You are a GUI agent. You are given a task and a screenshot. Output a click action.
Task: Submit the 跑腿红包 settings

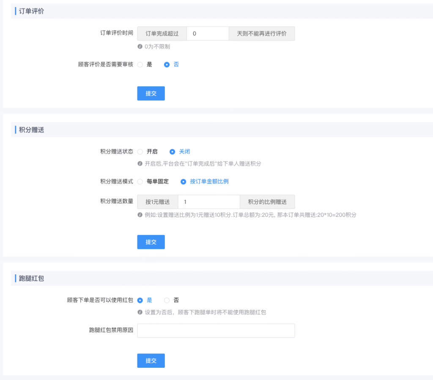(x=151, y=361)
